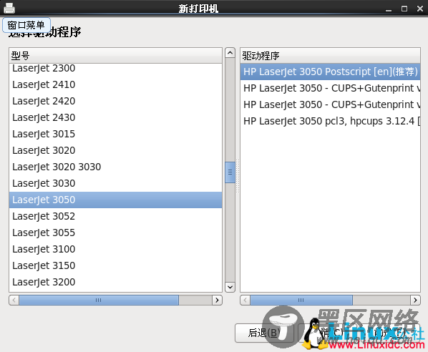The image size is (428, 352).
Task: Click the driver list horizontal scroll right arrow
Action: 415,300
